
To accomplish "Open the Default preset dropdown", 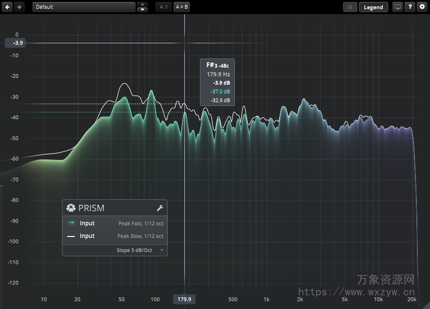I will click(84, 7).
